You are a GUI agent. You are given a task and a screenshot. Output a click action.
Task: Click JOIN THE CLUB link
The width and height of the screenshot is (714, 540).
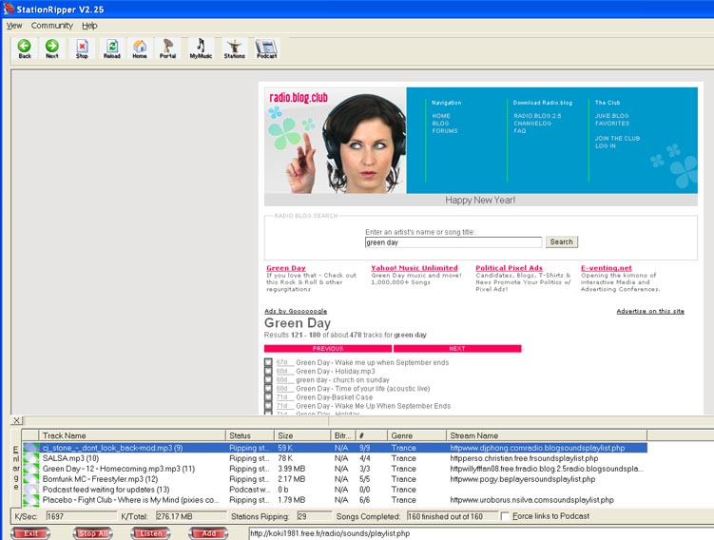click(617, 138)
